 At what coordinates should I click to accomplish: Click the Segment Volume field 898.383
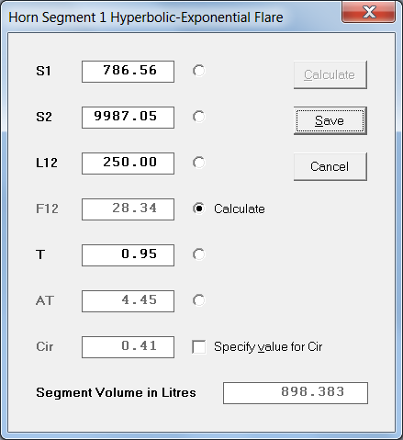[296, 393]
